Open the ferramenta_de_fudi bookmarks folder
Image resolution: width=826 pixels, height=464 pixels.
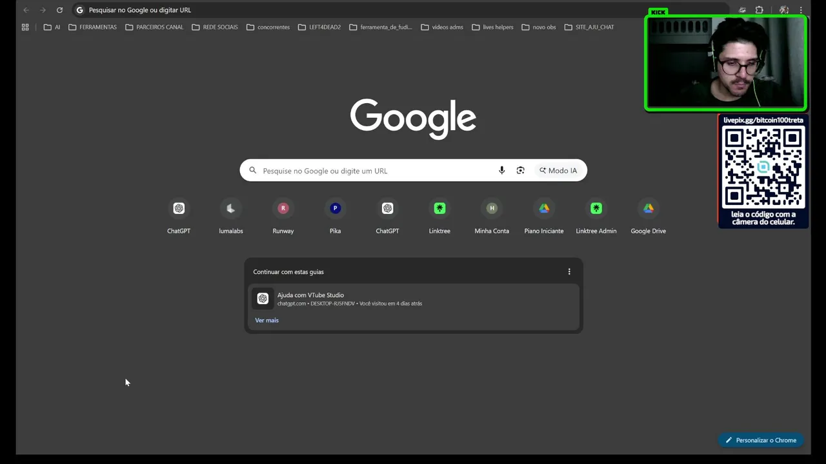380,27
